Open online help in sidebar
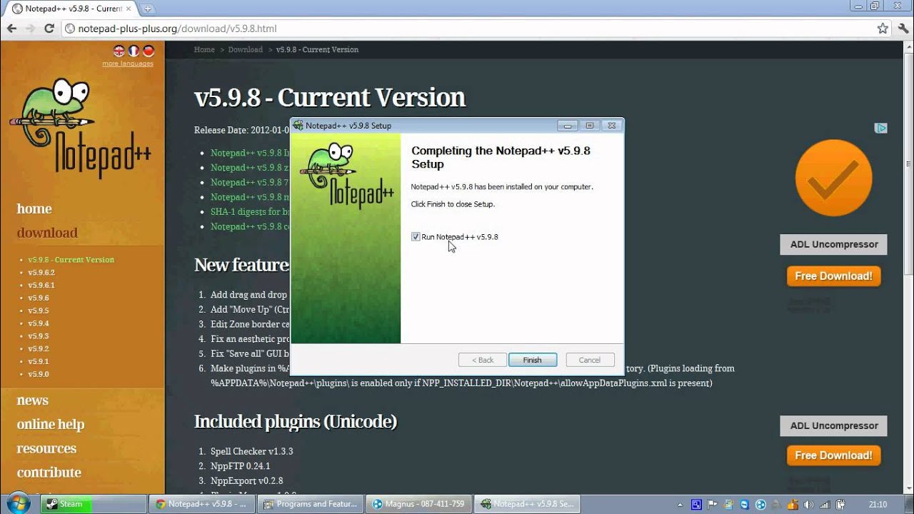 point(51,424)
